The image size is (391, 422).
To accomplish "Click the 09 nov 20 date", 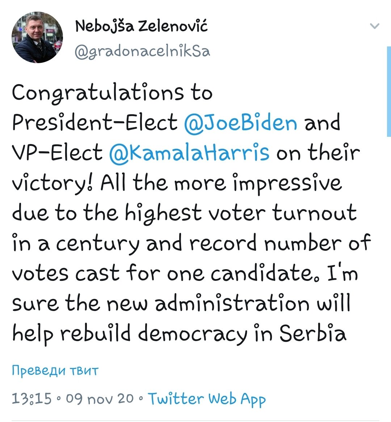I will point(100,398).
